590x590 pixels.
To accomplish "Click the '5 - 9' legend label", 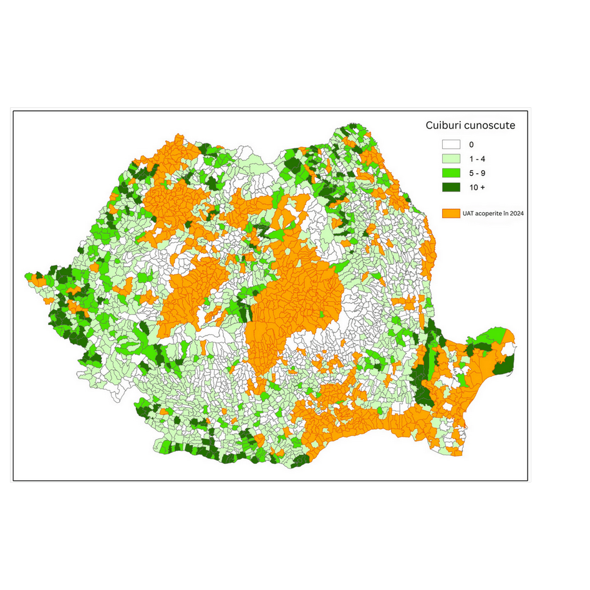I will [477, 173].
